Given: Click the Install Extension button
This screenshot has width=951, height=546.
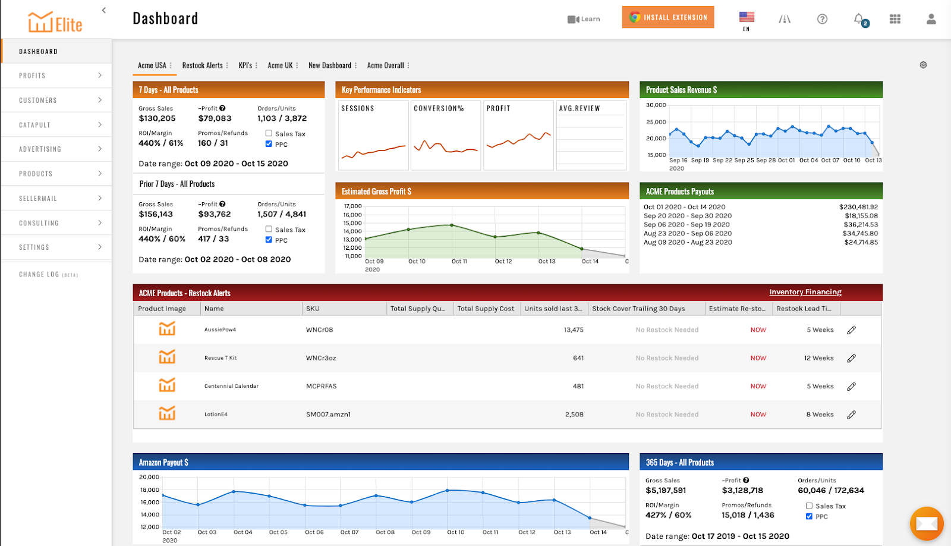Looking at the screenshot, I should pos(668,17).
